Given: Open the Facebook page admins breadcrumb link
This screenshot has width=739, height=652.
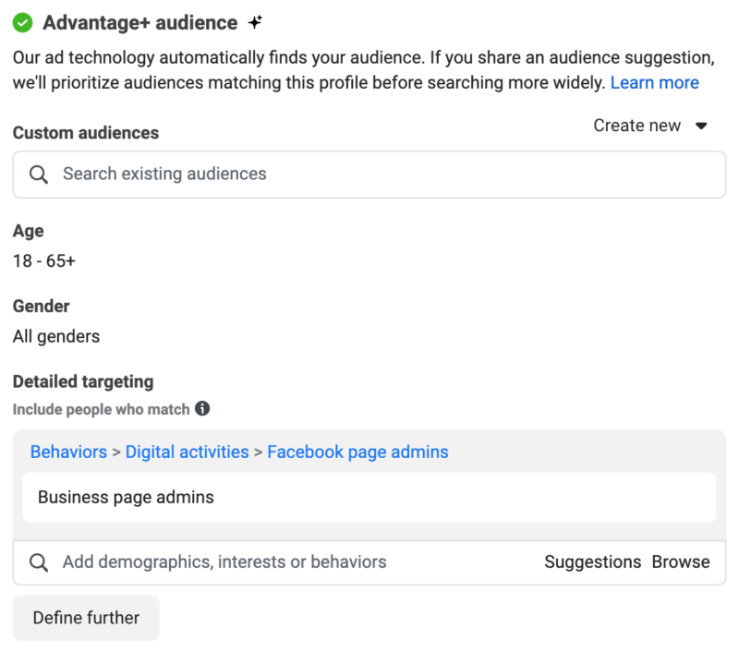Looking at the screenshot, I should click(x=357, y=453).
